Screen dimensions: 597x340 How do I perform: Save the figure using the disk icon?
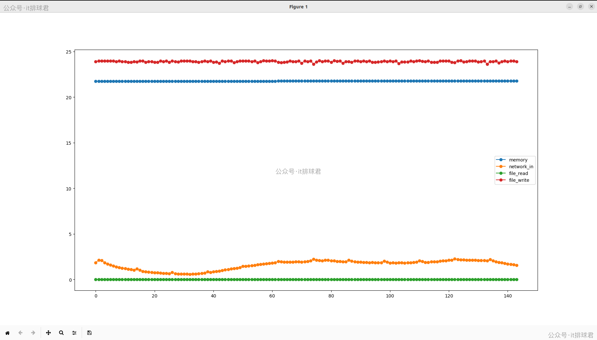89,333
